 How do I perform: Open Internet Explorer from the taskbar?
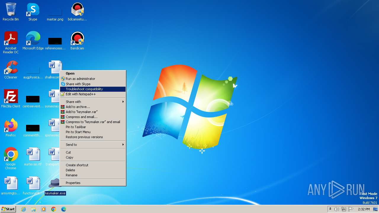coord(23,209)
